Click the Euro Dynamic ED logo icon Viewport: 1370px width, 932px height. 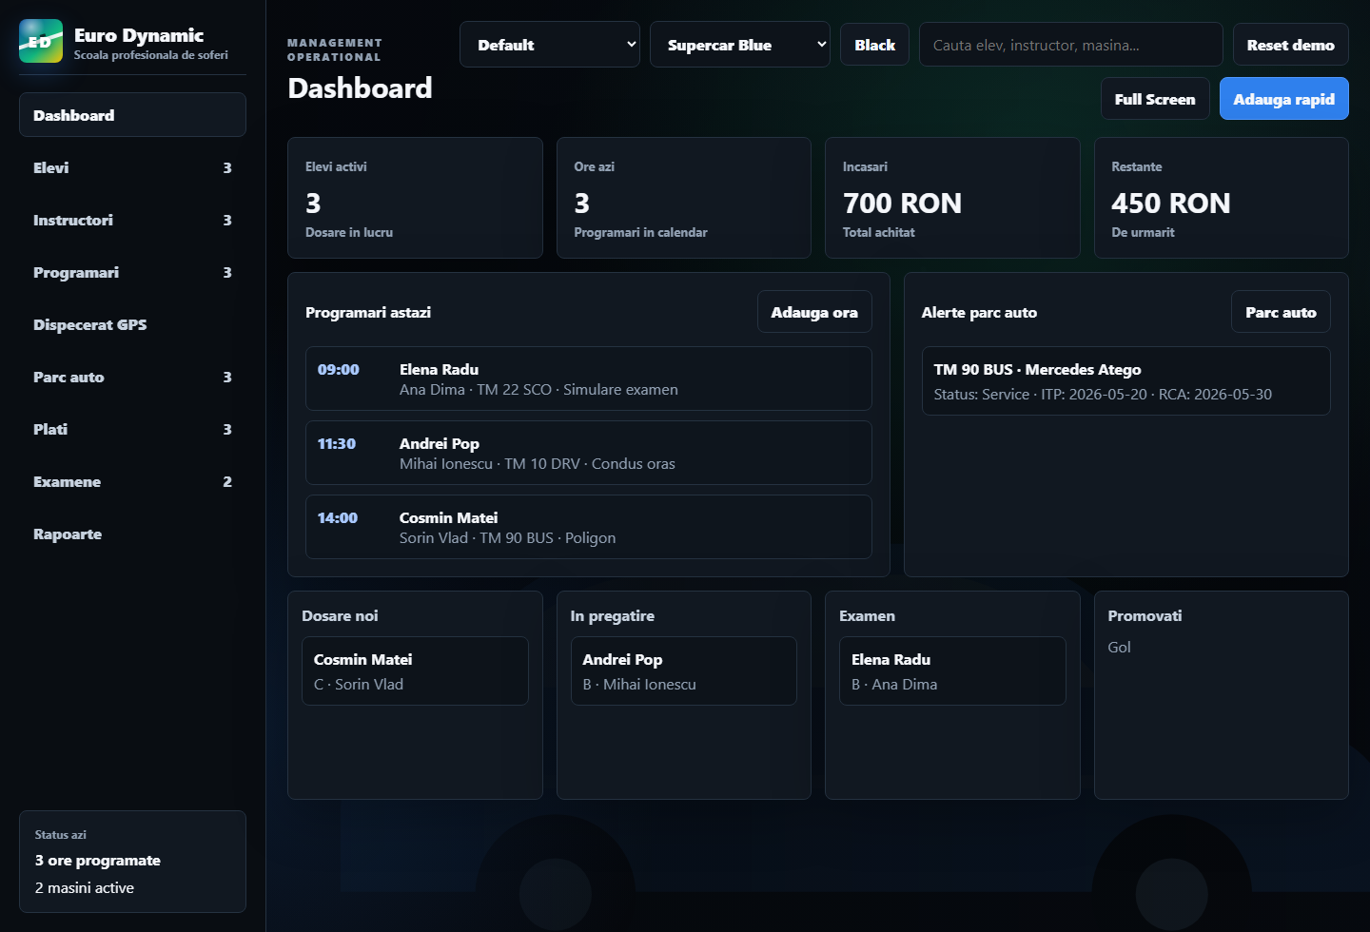click(x=41, y=41)
